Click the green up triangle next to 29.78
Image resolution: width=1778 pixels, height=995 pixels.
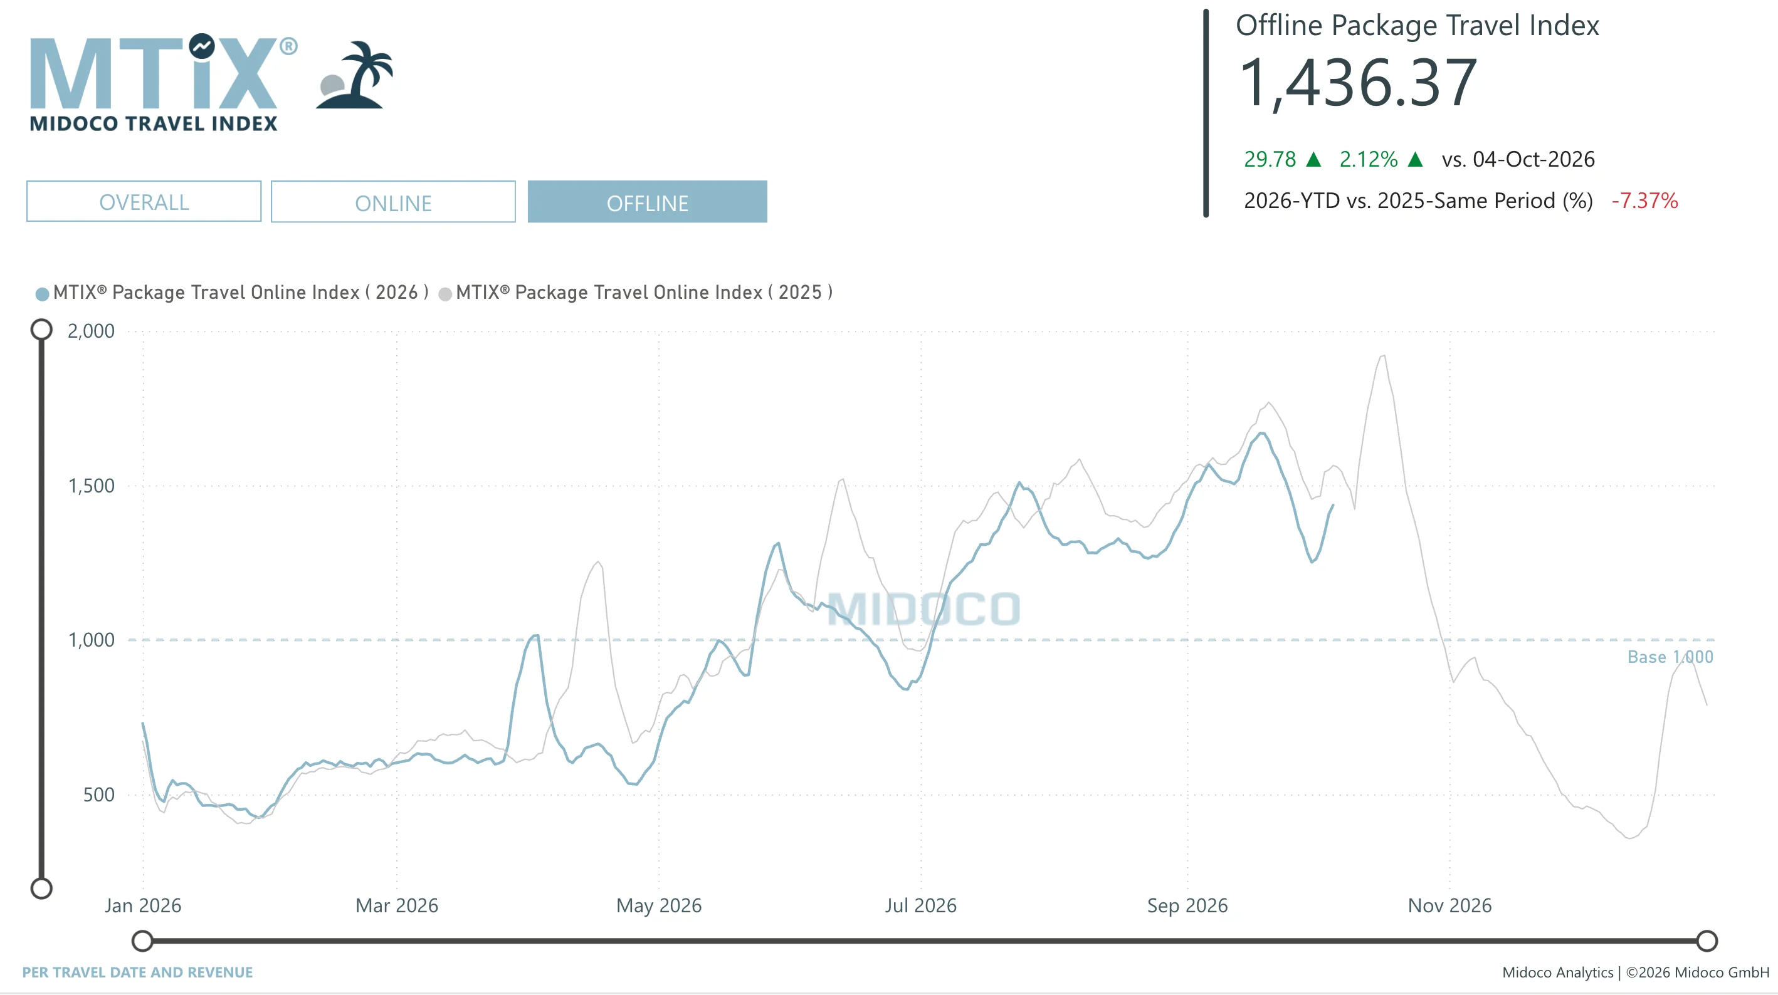(1314, 159)
